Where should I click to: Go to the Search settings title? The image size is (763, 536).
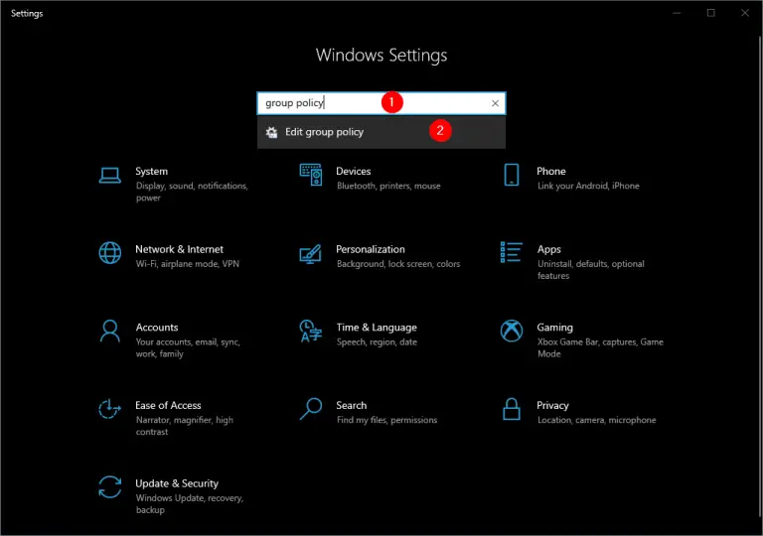(x=352, y=405)
